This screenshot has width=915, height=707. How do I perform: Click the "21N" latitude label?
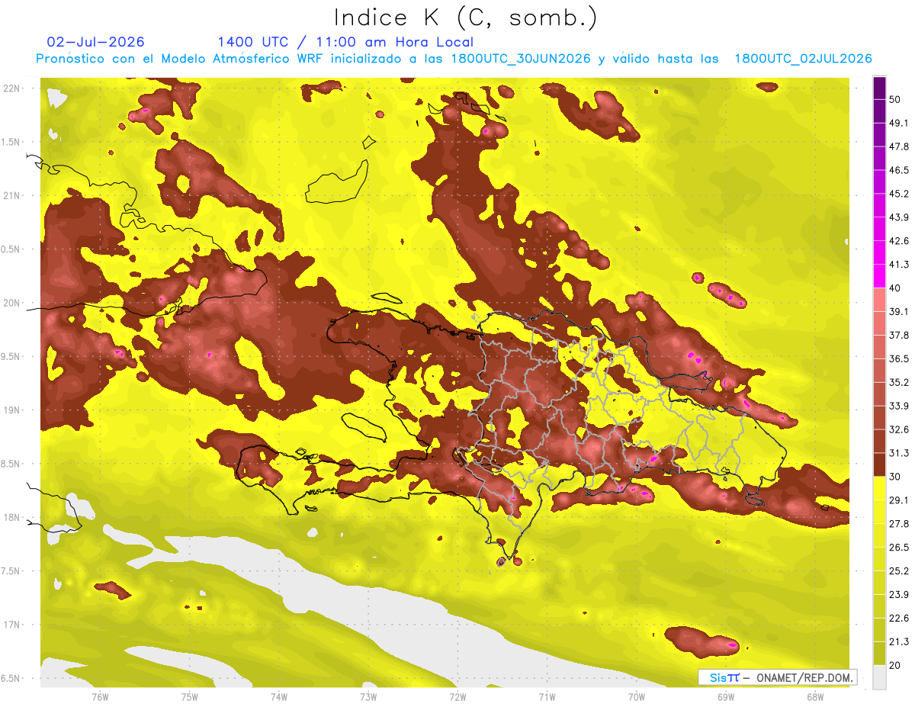click(x=11, y=195)
